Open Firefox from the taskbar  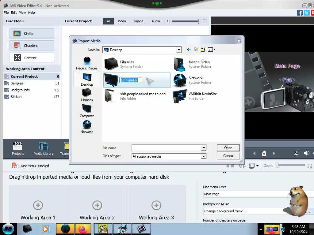click(x=83, y=229)
